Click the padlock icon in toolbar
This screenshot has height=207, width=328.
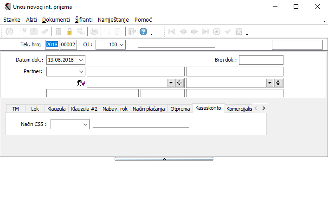pos(70,31)
